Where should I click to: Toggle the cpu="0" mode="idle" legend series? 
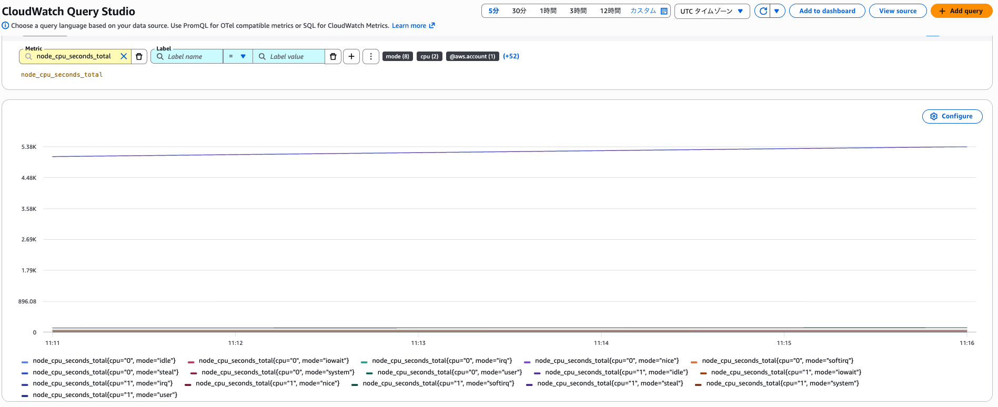[x=104, y=361]
